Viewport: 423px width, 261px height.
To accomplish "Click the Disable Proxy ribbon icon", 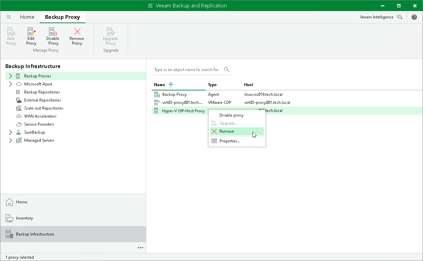I will [53, 32].
